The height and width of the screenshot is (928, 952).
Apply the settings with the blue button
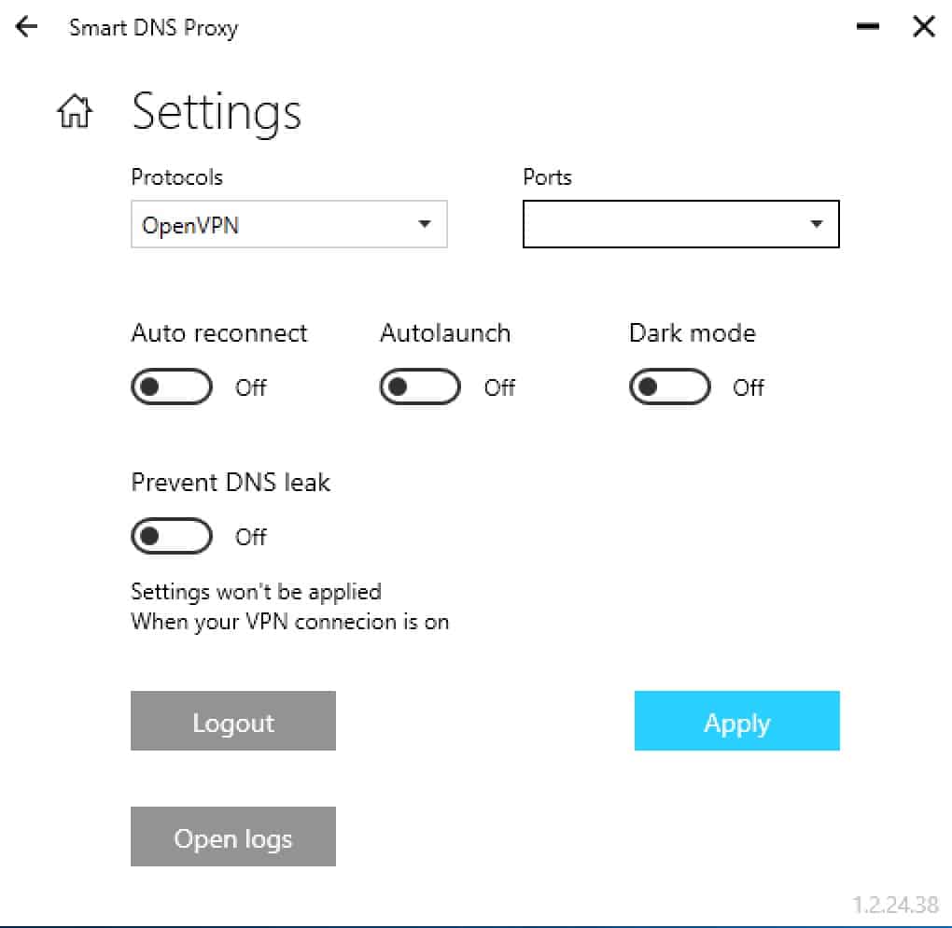pyautogui.click(x=737, y=721)
